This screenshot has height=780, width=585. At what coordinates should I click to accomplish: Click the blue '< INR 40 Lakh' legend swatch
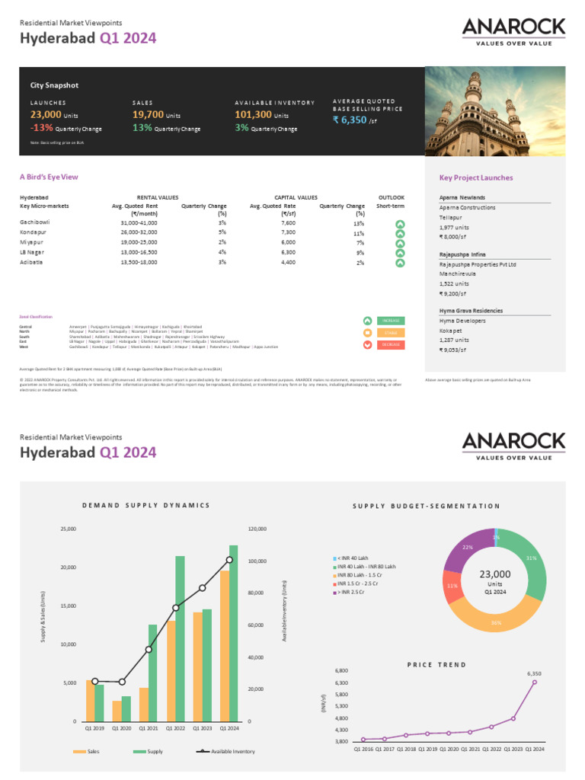point(335,558)
